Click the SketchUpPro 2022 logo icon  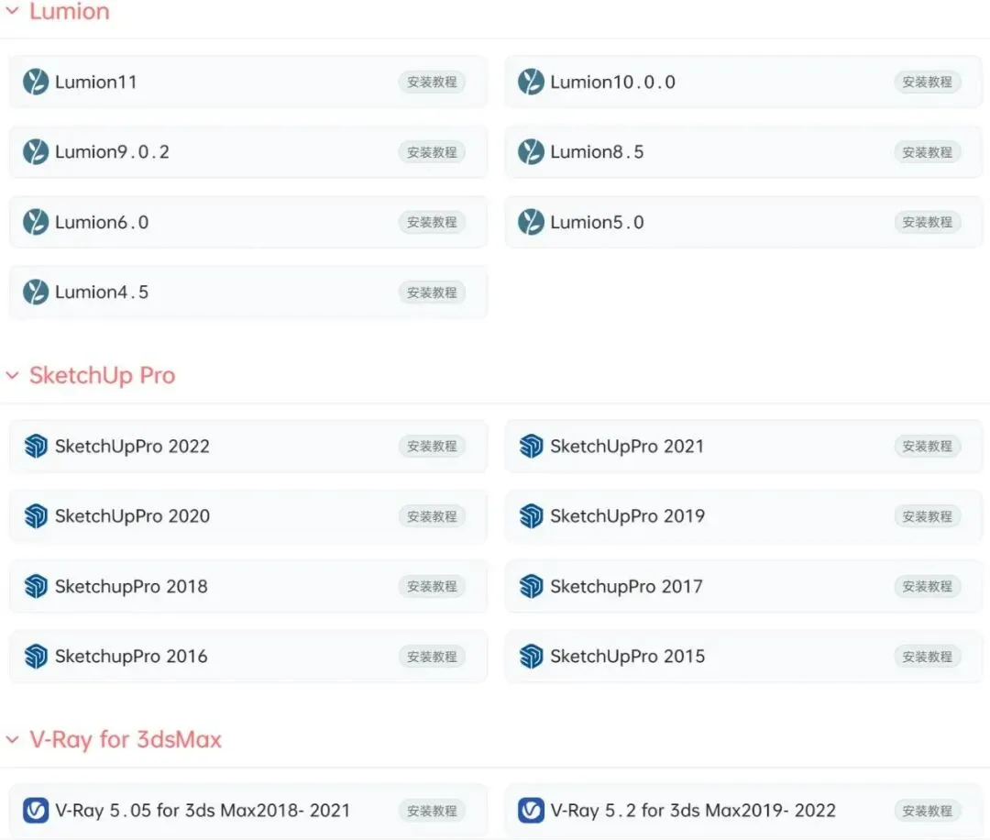(36, 446)
